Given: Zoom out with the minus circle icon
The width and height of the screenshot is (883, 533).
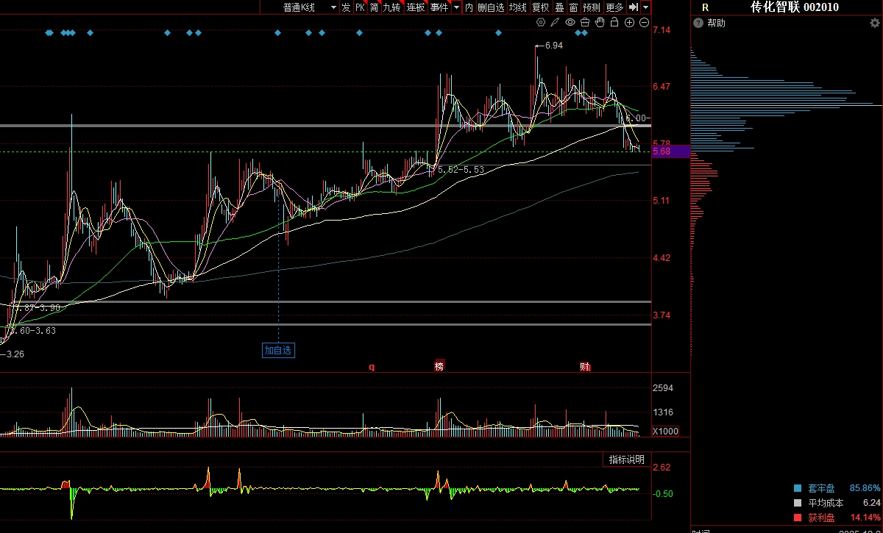Looking at the screenshot, I should coord(644,22).
